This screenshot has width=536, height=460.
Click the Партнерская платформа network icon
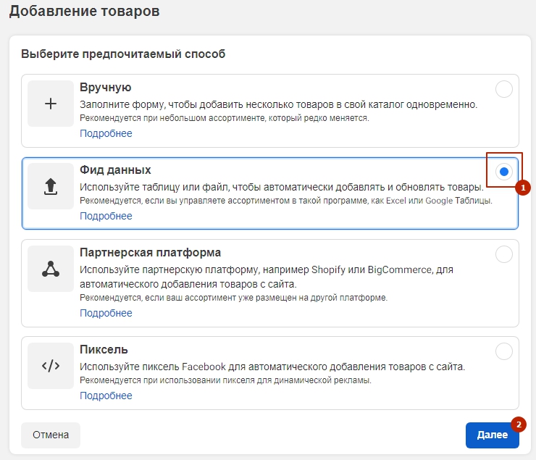tap(51, 269)
